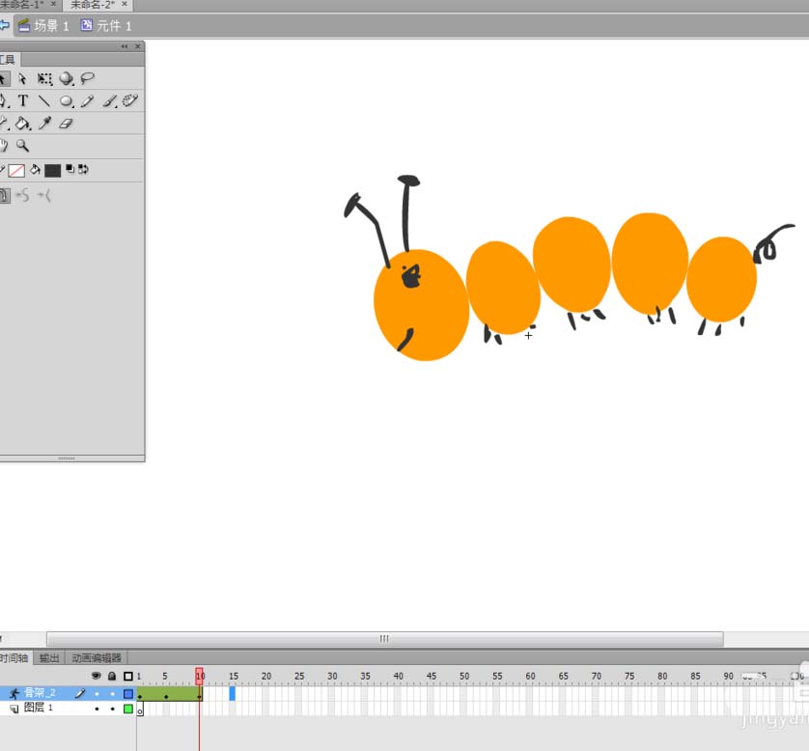Choose the Eraser tool
This screenshot has width=809, height=751.
click(x=66, y=124)
